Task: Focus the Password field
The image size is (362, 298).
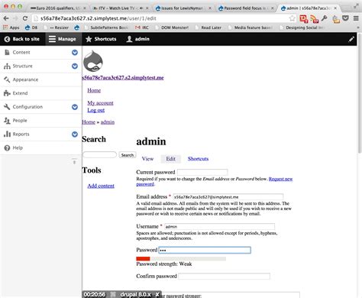Action: coord(205,250)
